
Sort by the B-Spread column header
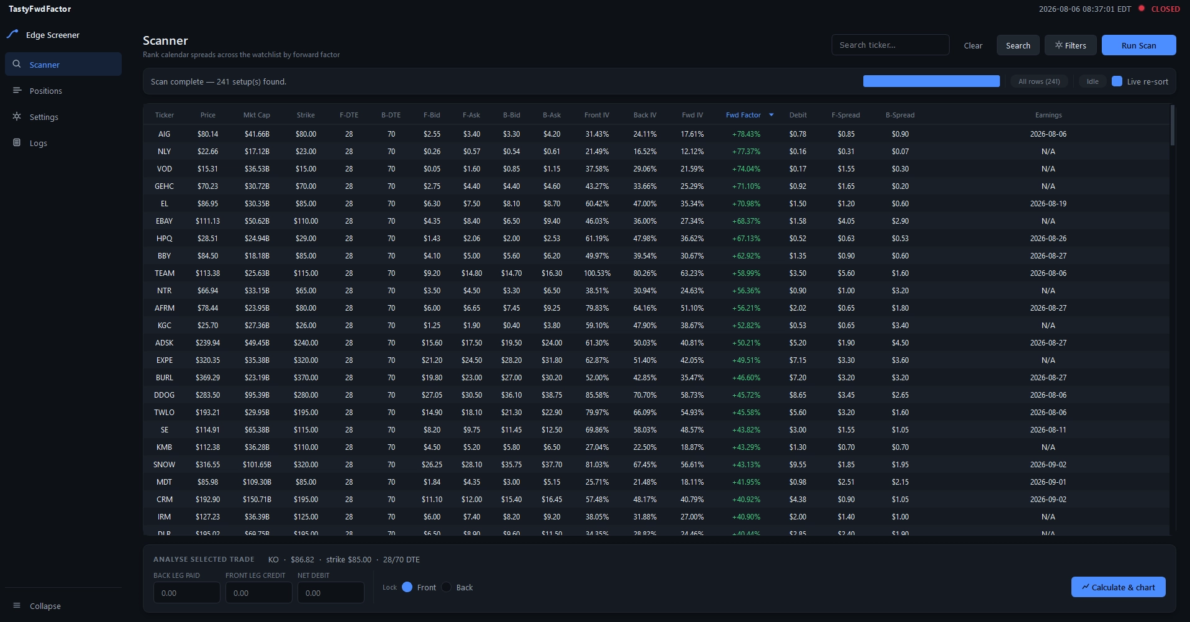900,115
